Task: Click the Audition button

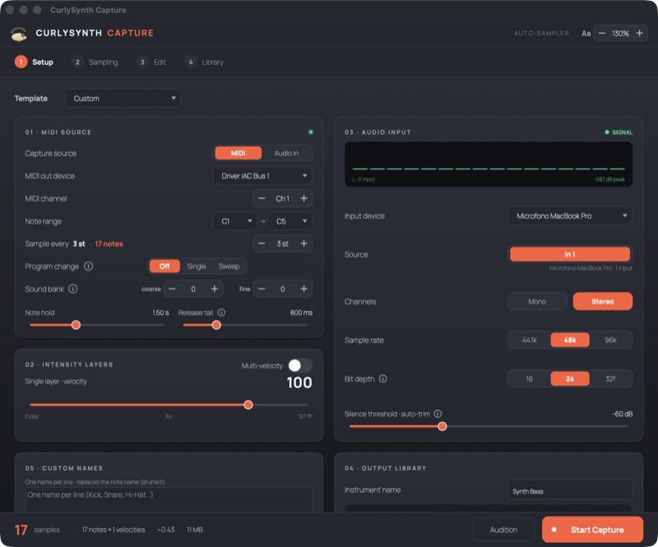Action: click(503, 530)
